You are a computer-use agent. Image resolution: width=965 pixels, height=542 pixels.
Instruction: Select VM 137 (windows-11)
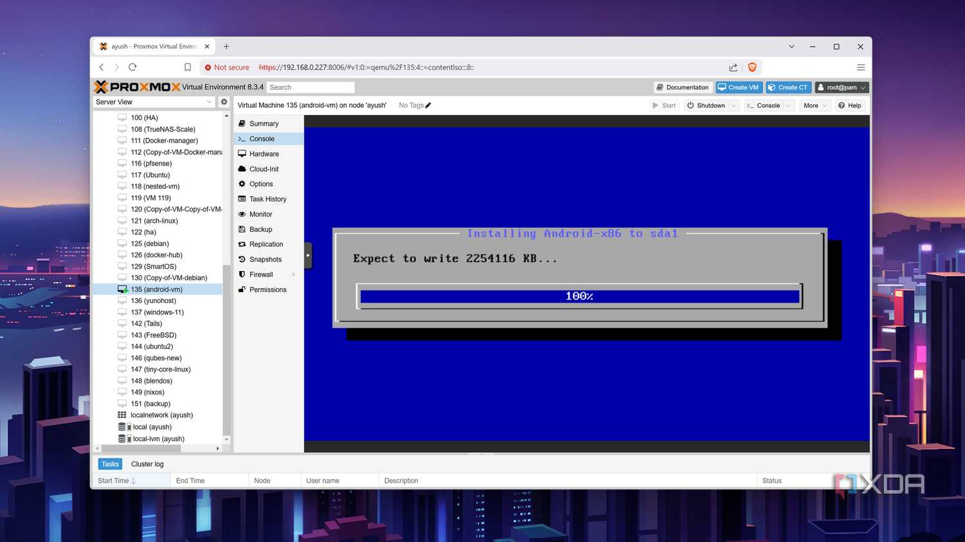click(158, 312)
